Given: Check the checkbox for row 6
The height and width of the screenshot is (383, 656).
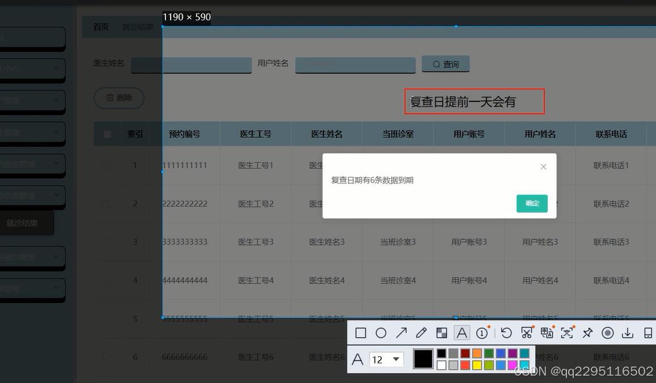Looking at the screenshot, I should click(107, 357).
